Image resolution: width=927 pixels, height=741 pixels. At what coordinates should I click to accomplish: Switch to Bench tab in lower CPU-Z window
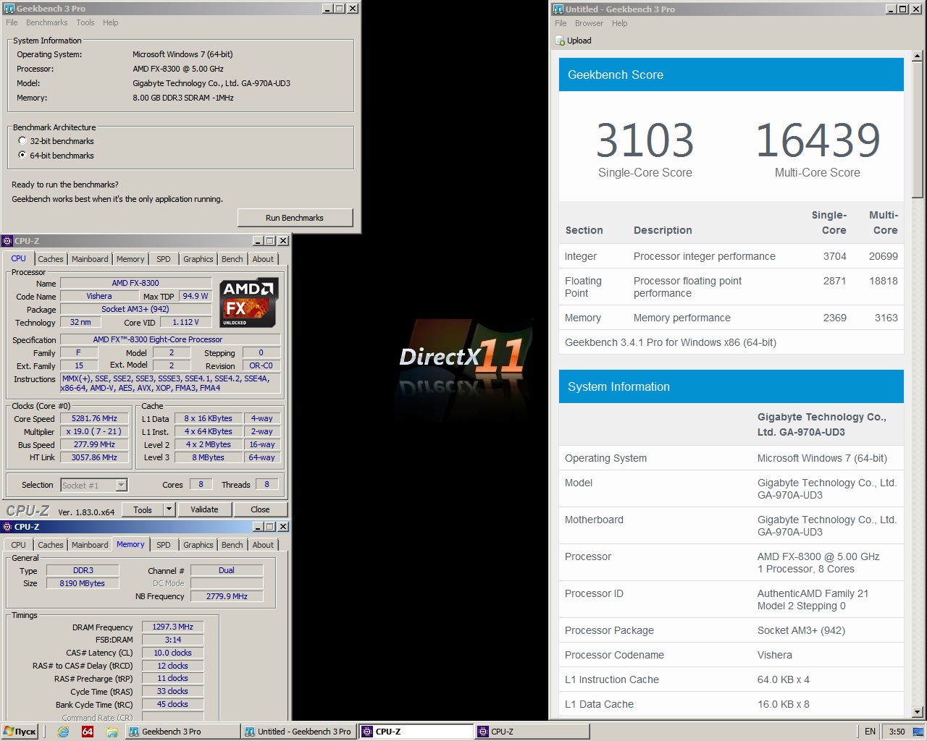(x=232, y=545)
